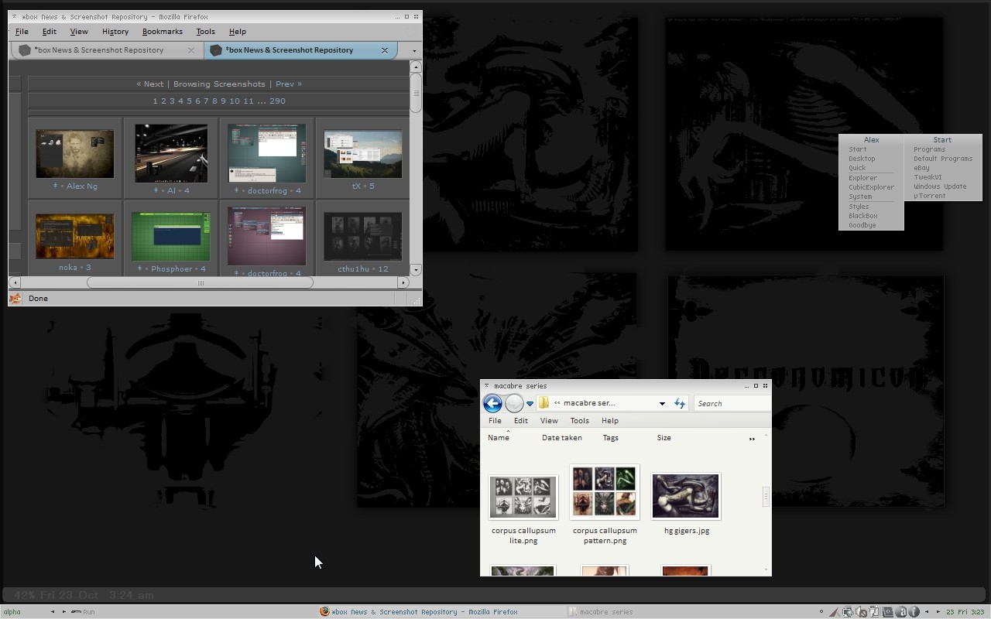Click Firefox status bar icon
Screen dimensions: 991x619
point(15,299)
